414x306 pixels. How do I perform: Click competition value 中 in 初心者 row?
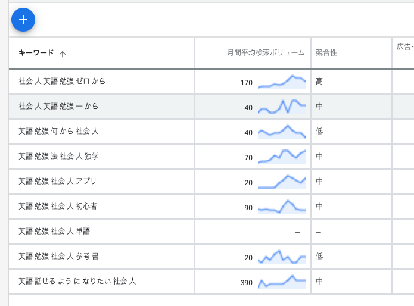pos(319,207)
